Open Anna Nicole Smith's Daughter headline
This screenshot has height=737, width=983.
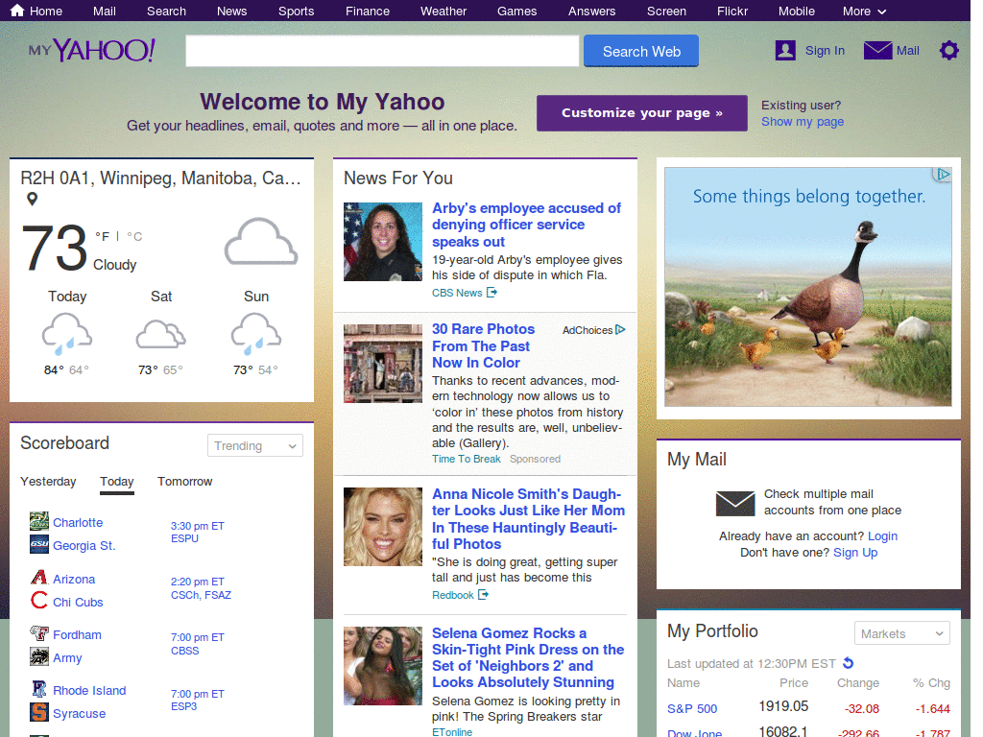529,519
